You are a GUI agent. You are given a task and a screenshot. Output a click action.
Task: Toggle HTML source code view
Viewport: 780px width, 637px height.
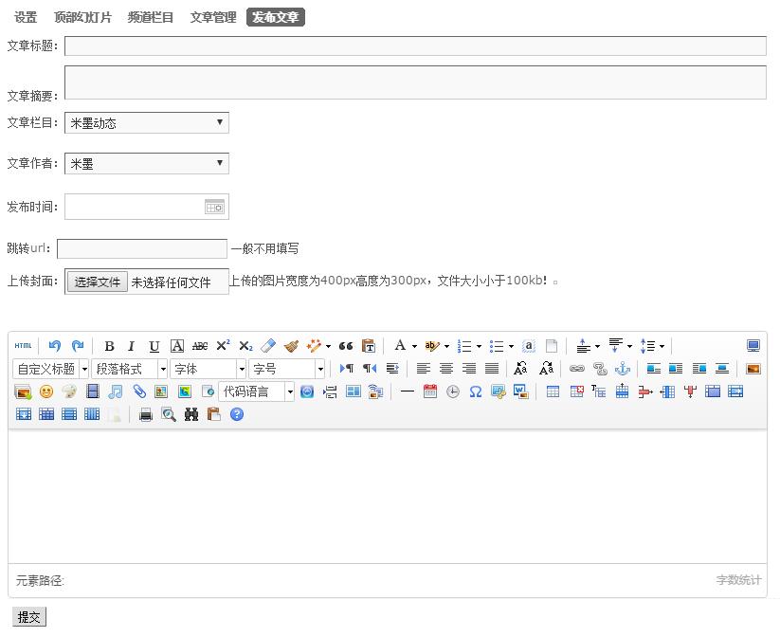(x=23, y=346)
